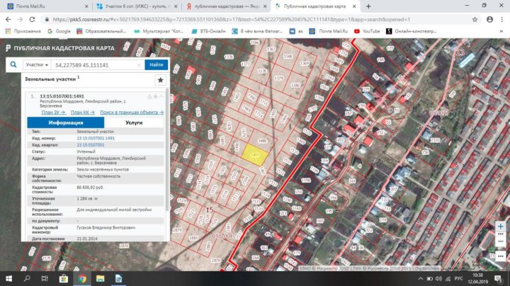Open the План ЗУ link
Image resolution: width=510 pixels, height=286 pixels.
coord(53,112)
